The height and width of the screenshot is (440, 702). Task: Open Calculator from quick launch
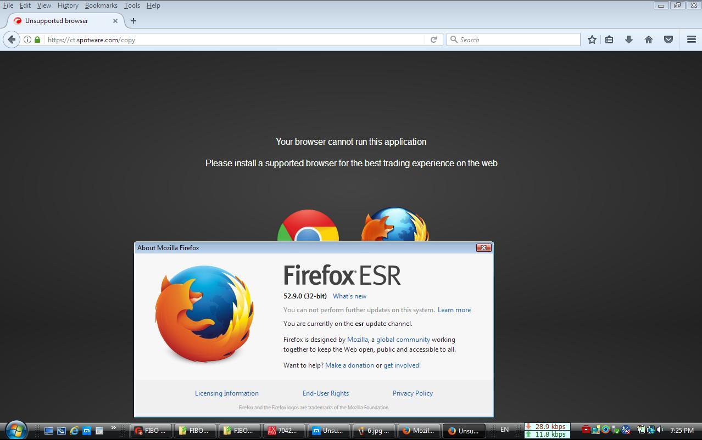point(99,431)
